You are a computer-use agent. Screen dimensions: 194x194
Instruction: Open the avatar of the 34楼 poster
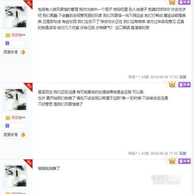[15, 17]
